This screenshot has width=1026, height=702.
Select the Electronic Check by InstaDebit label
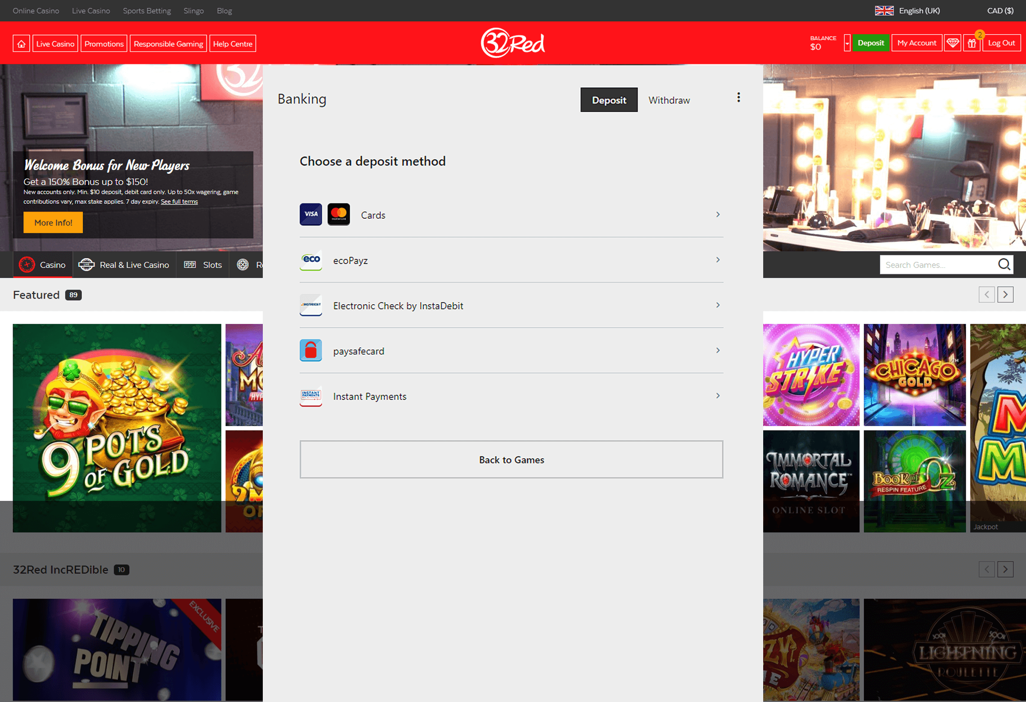398,306
